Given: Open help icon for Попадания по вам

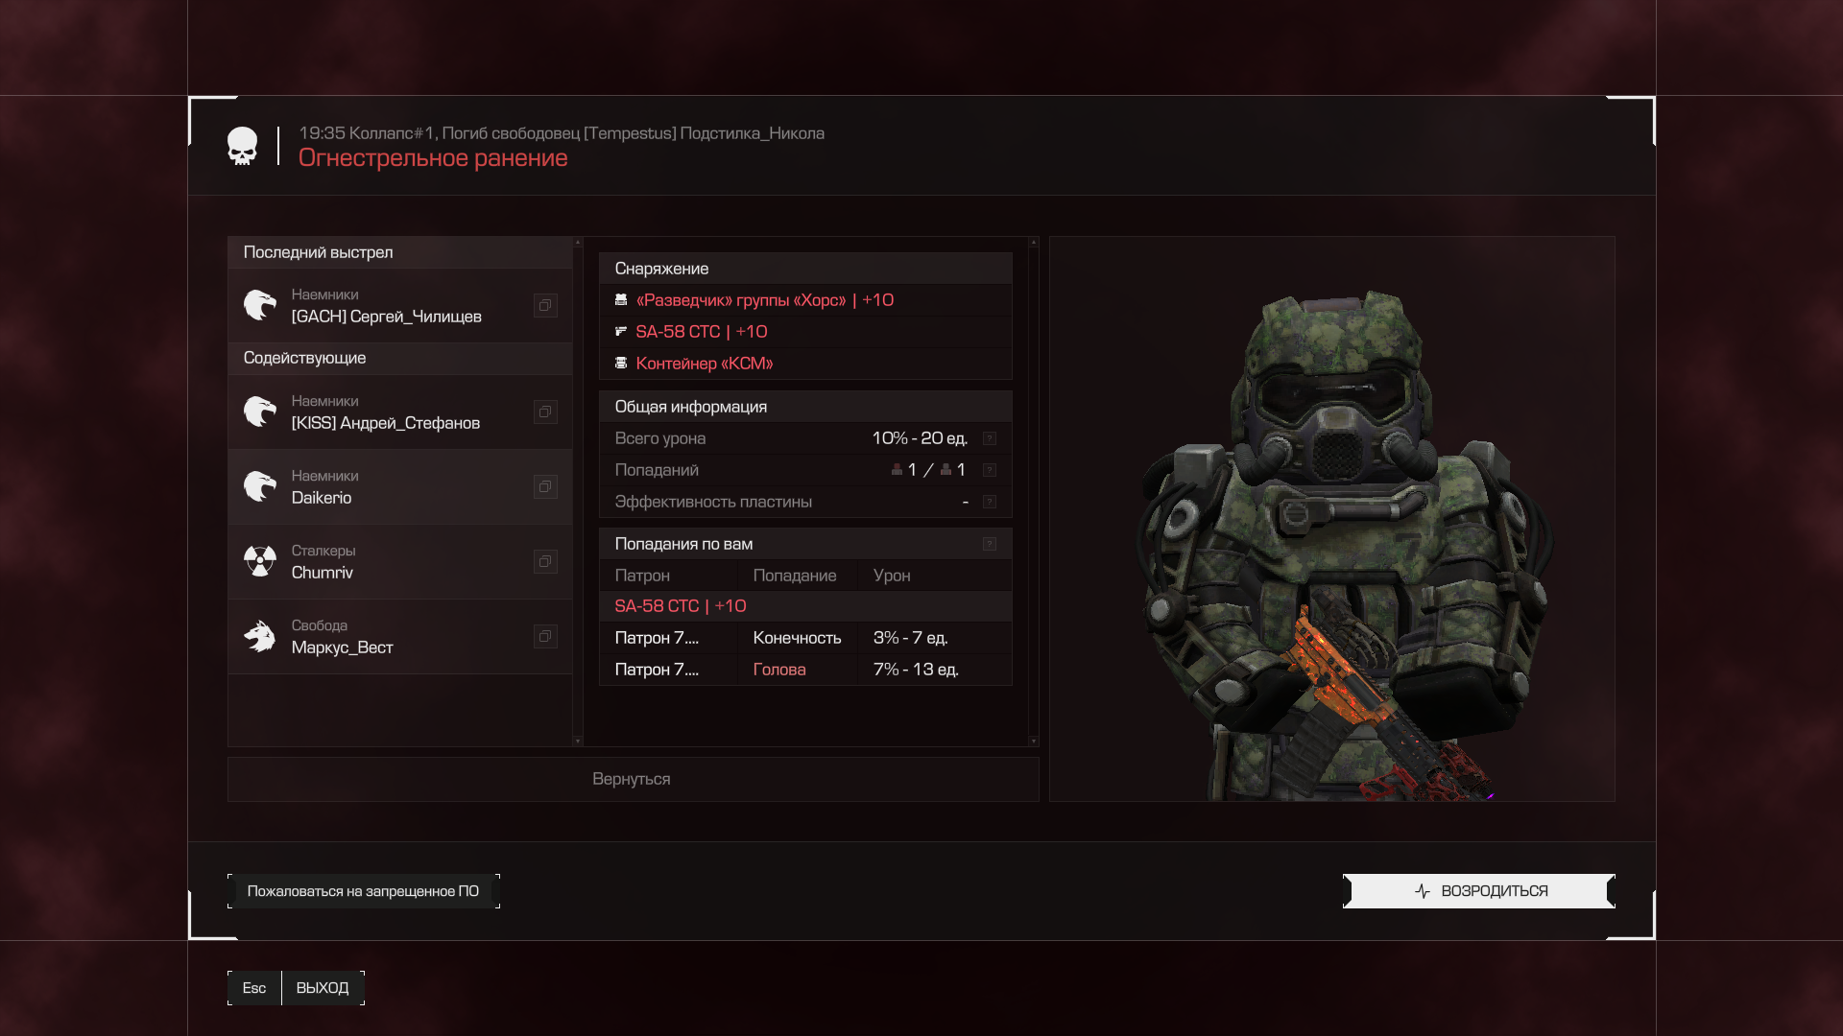Looking at the screenshot, I should coord(990,544).
